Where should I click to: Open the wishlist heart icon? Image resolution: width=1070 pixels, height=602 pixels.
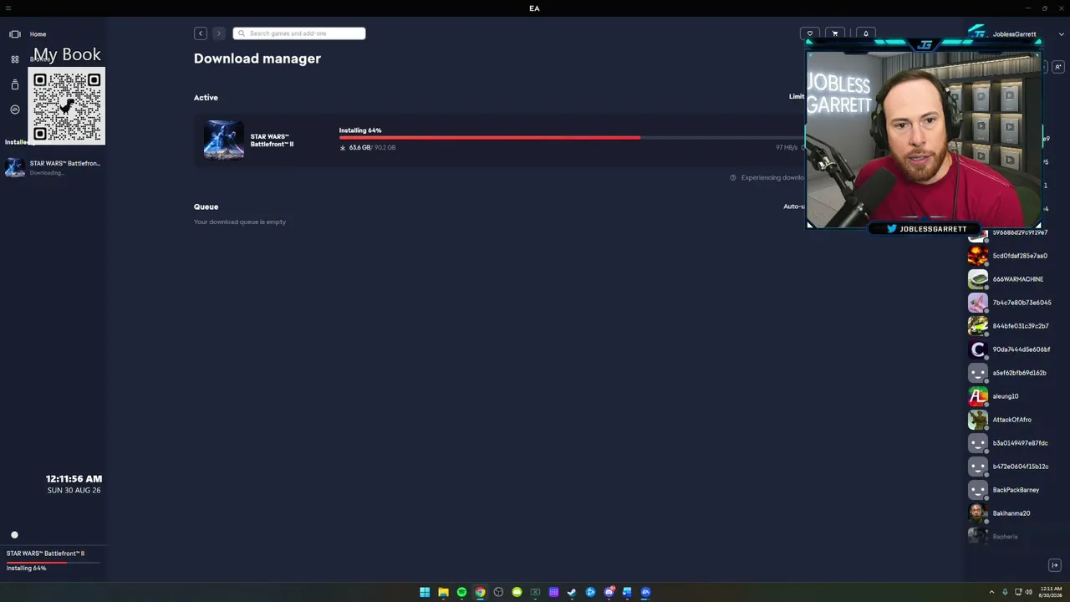pyautogui.click(x=809, y=33)
